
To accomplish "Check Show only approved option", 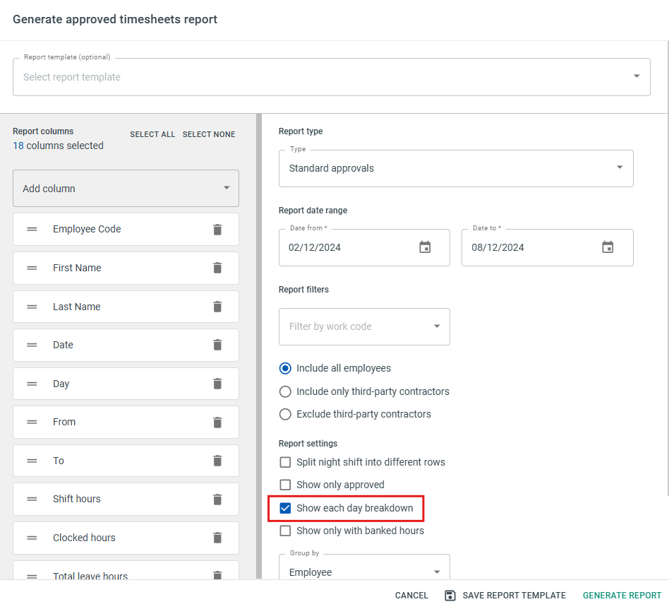I will tap(285, 485).
